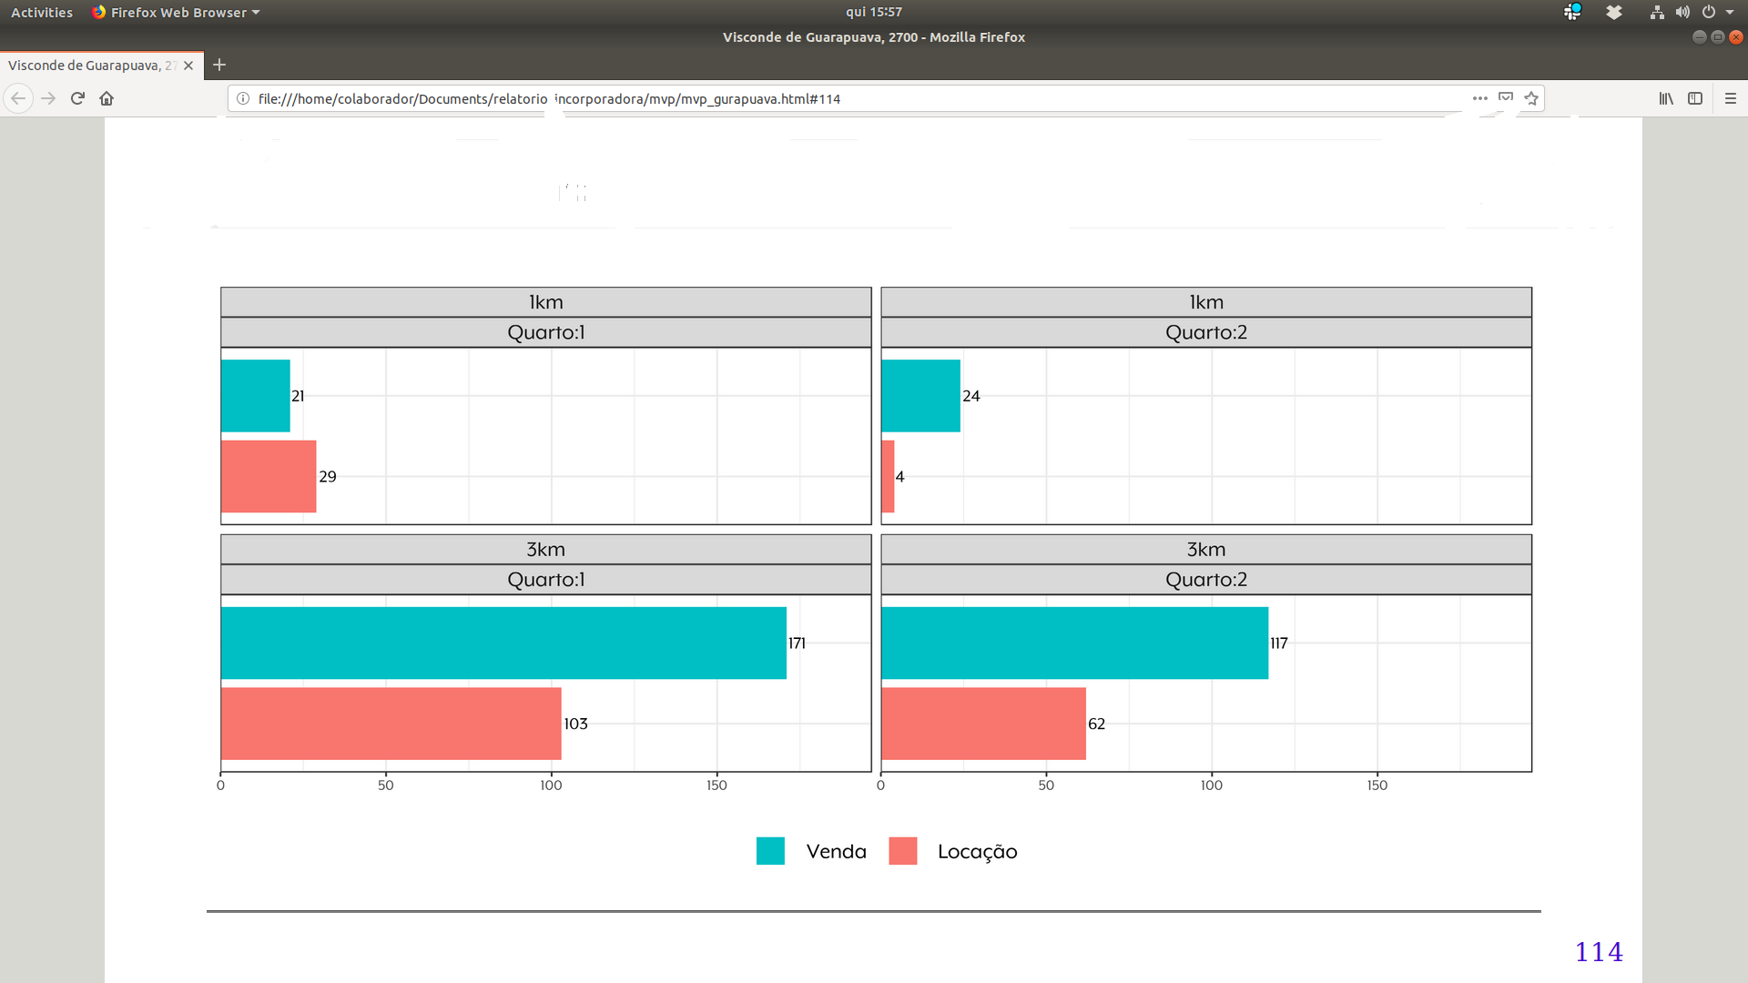Expand the Firefox Web Browser menu

point(176,13)
